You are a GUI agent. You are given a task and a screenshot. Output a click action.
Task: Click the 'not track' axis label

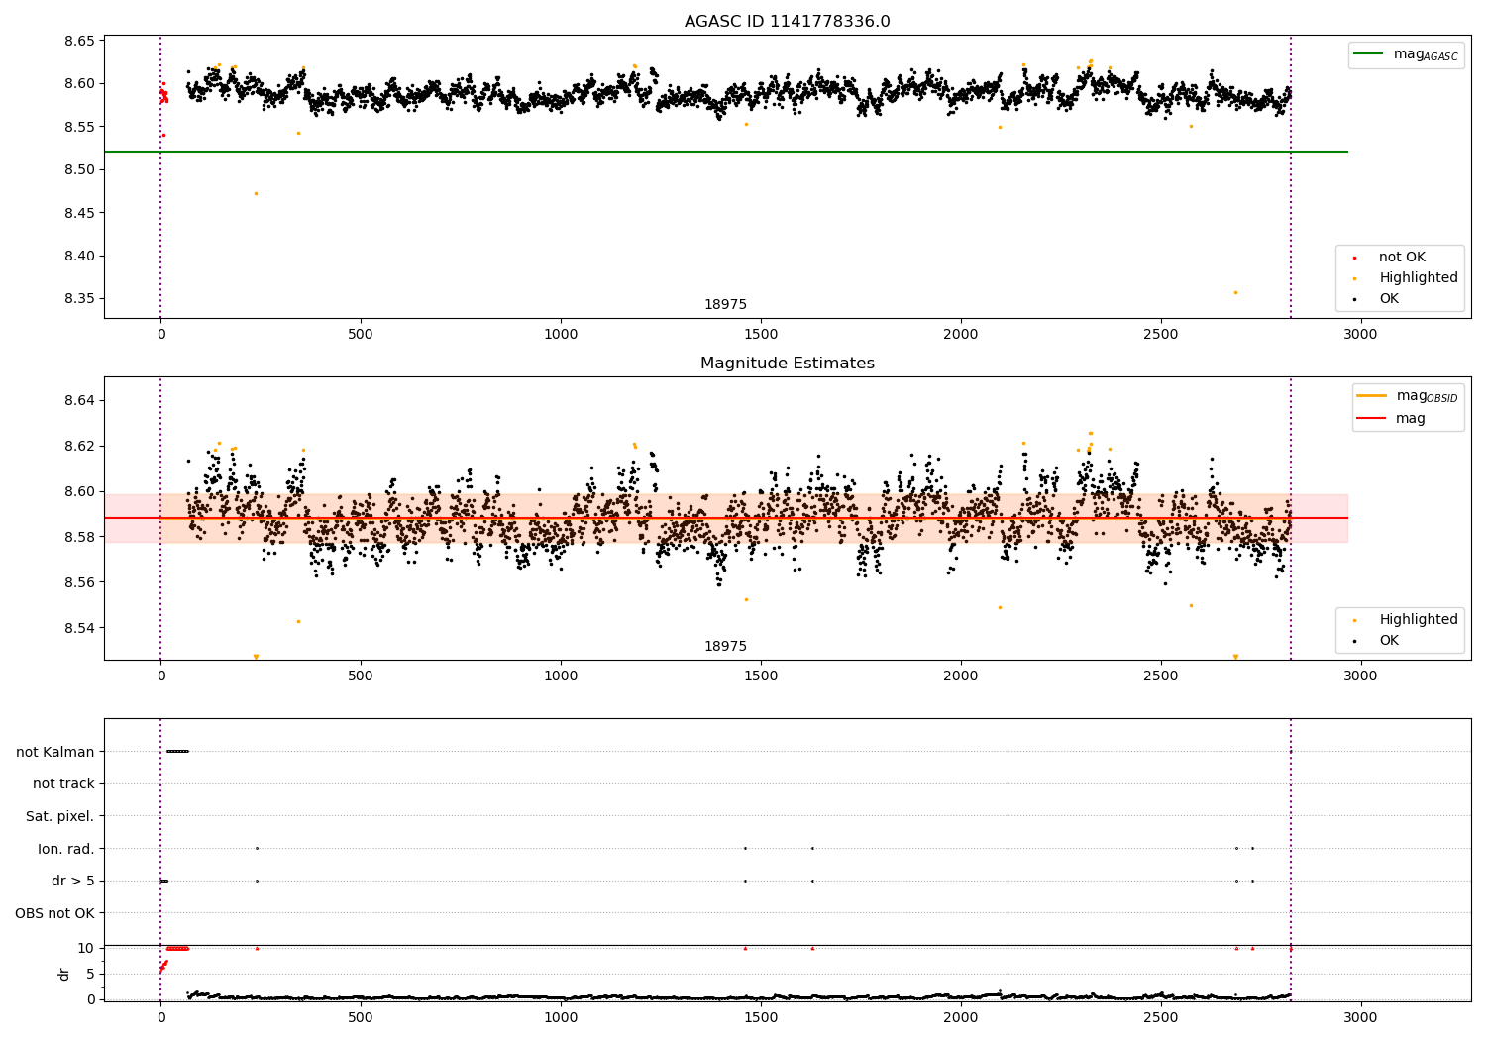[63, 784]
